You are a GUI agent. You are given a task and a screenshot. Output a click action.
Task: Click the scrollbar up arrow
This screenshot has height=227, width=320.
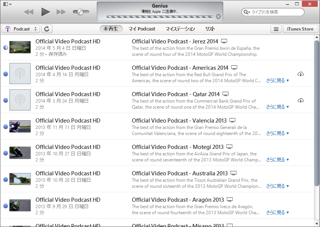coord(317,37)
